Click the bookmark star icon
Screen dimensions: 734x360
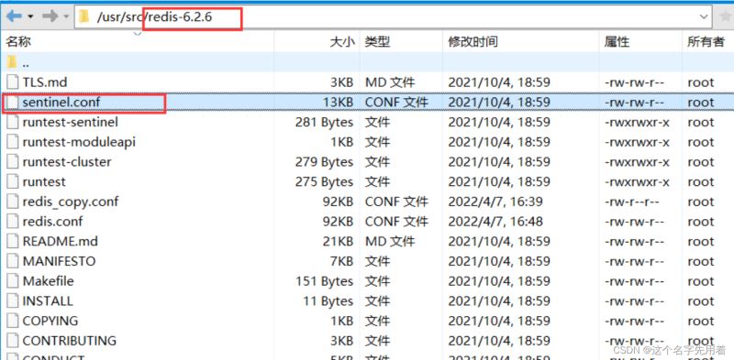(725, 17)
